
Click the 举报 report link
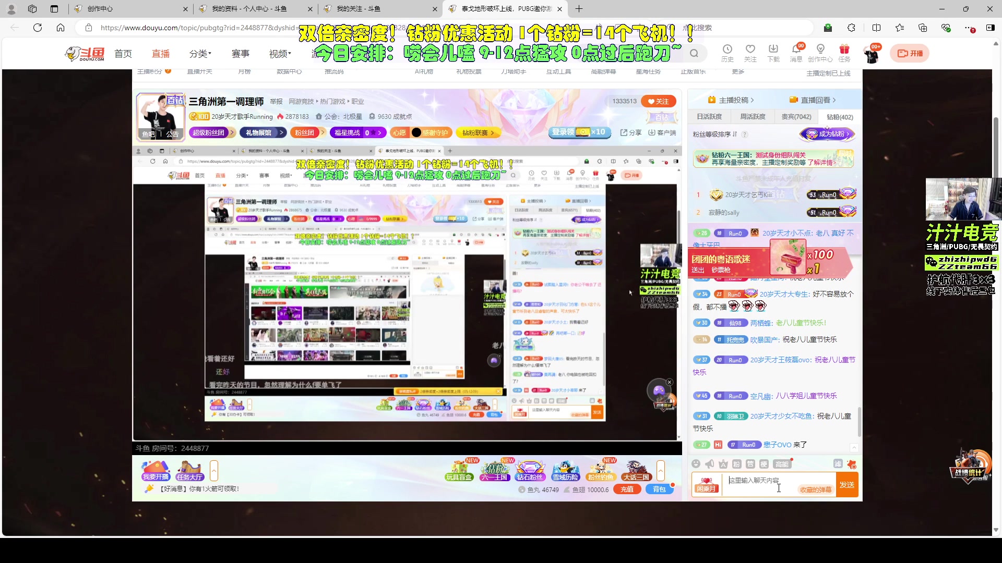(276, 102)
